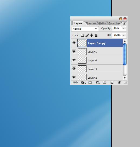This screenshot has height=147, width=140.
Task: Delete layer with the trash icon
Action: point(119,82)
